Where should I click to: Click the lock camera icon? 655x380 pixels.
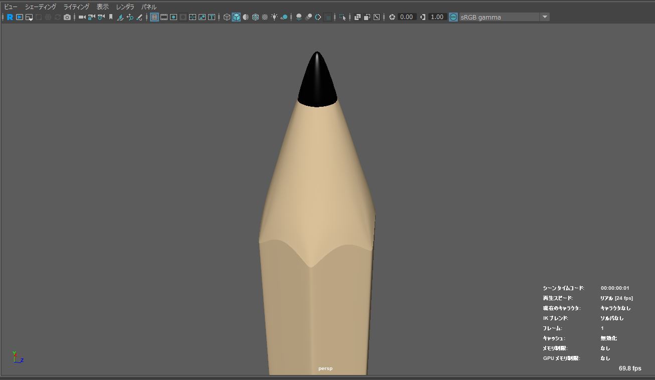[x=91, y=17]
